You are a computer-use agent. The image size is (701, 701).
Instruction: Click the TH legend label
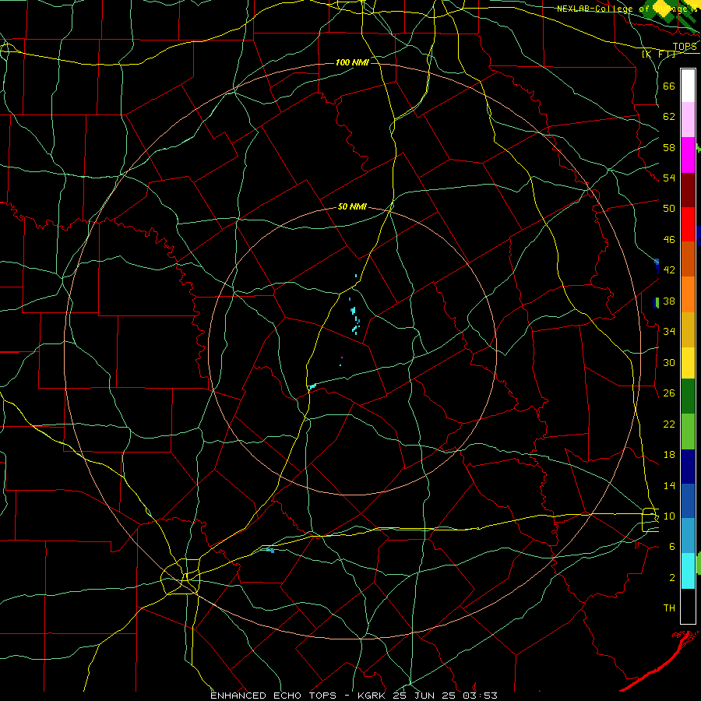(x=669, y=608)
